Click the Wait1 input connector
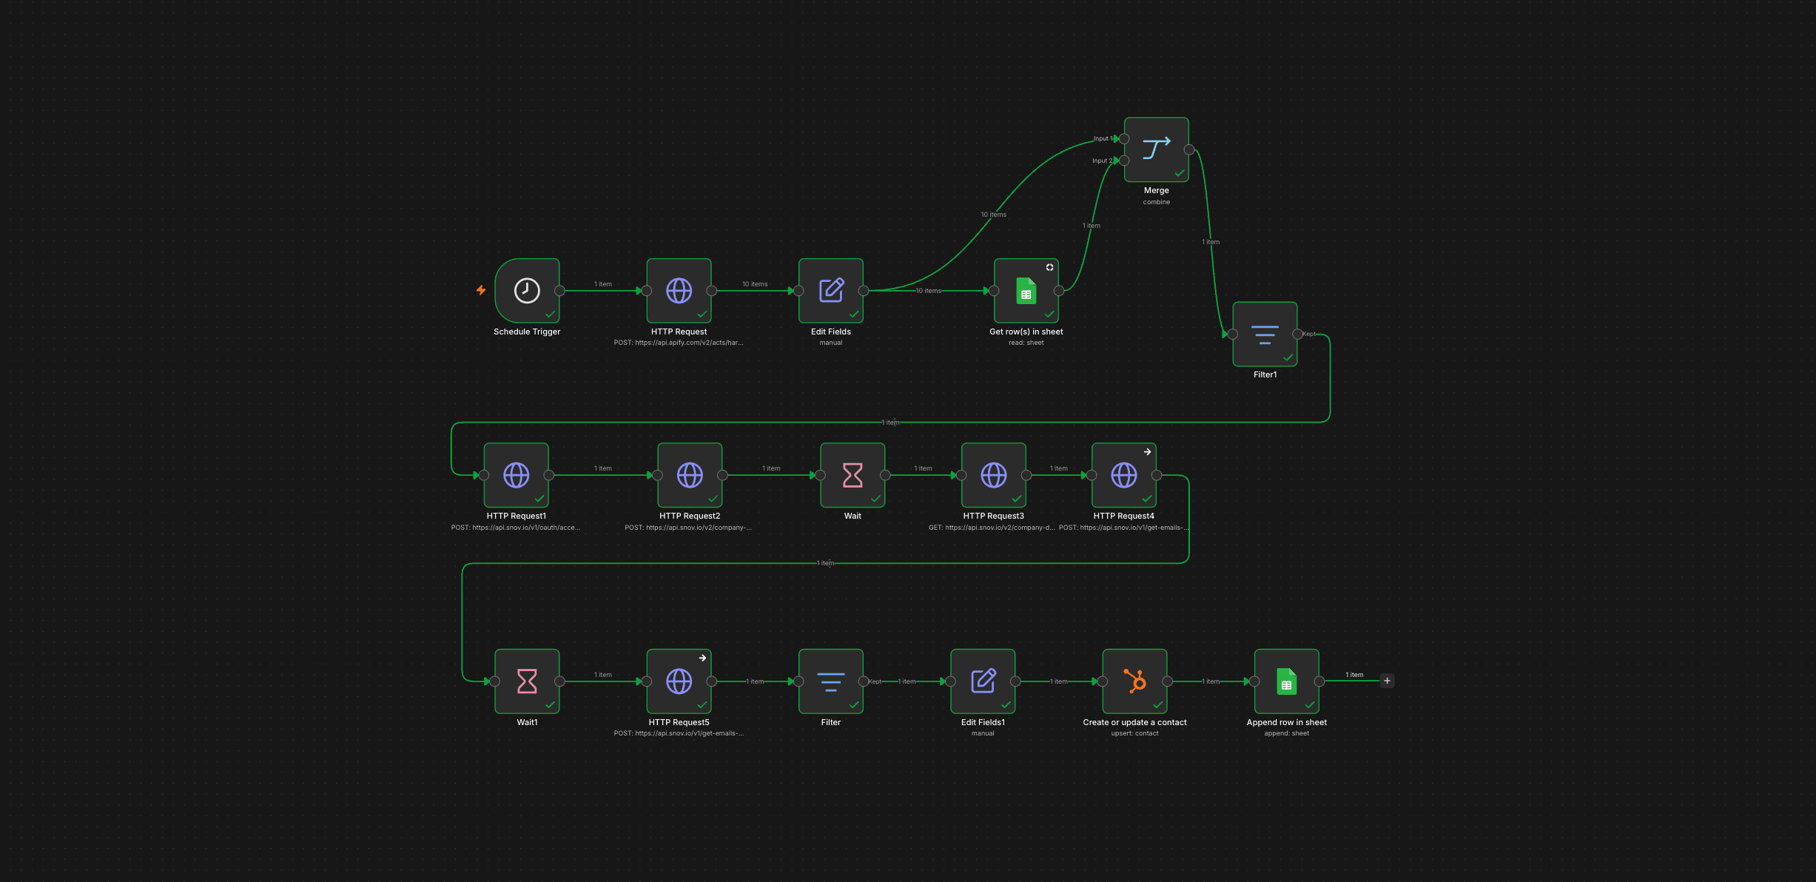1816x882 pixels. (x=495, y=681)
